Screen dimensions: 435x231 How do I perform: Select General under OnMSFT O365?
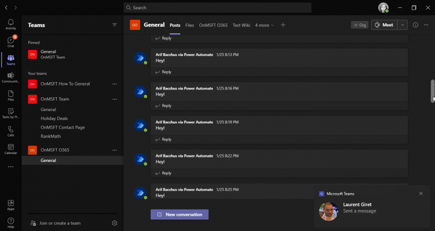pyautogui.click(x=72, y=160)
